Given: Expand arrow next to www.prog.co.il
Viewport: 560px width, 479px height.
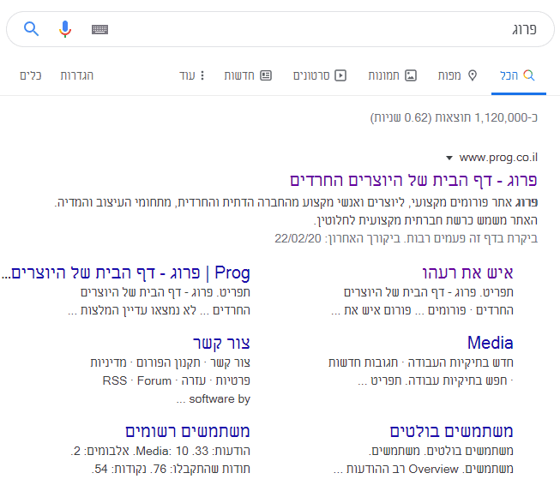Looking at the screenshot, I should [449, 158].
